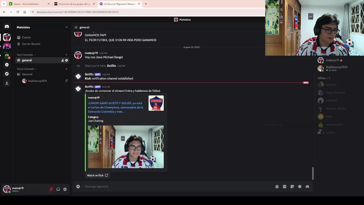Click mateojr19 author name in embed
364x205 pixels.
94,98
